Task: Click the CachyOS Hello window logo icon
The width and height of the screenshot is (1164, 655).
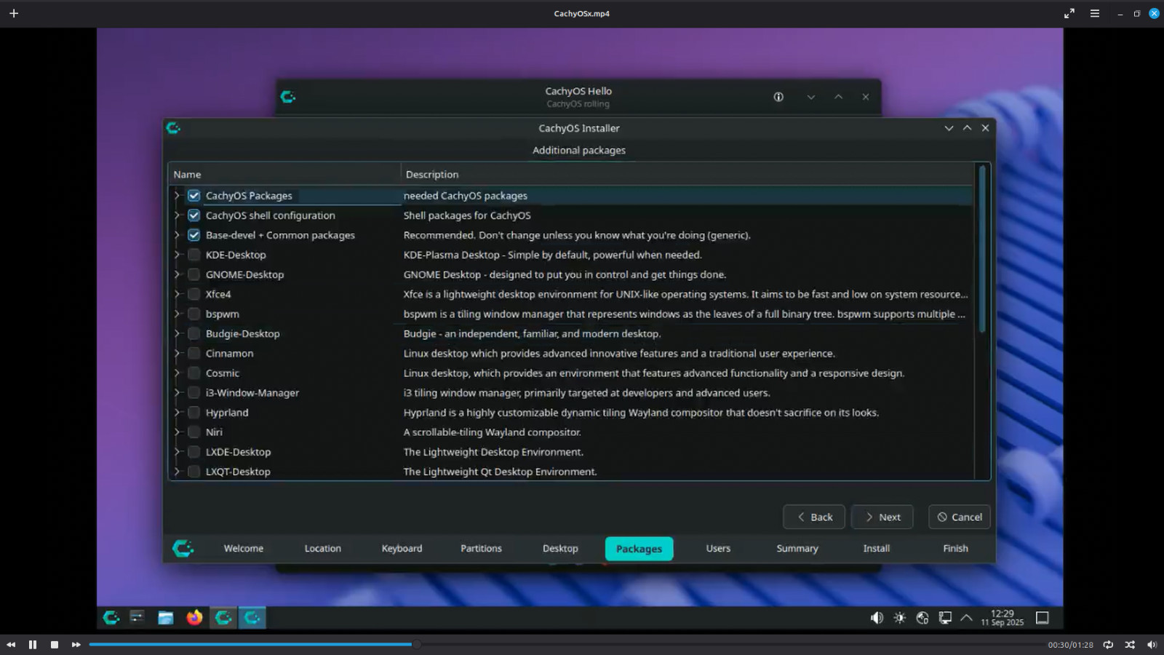Action: (288, 97)
